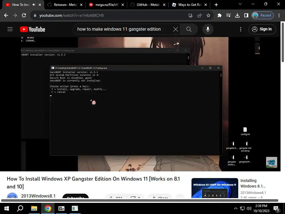Open the tab search chevron

coord(240,4)
